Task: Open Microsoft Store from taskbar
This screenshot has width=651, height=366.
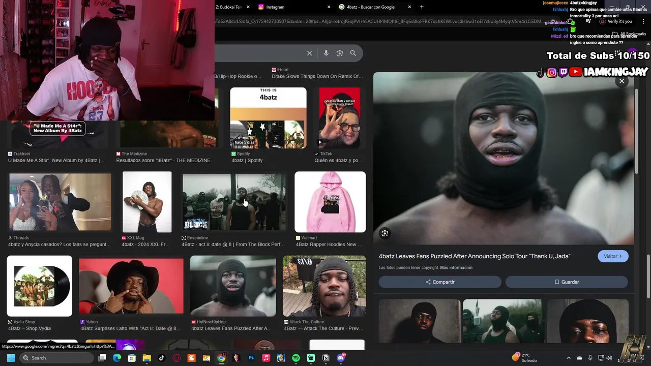Action: click(x=132, y=358)
